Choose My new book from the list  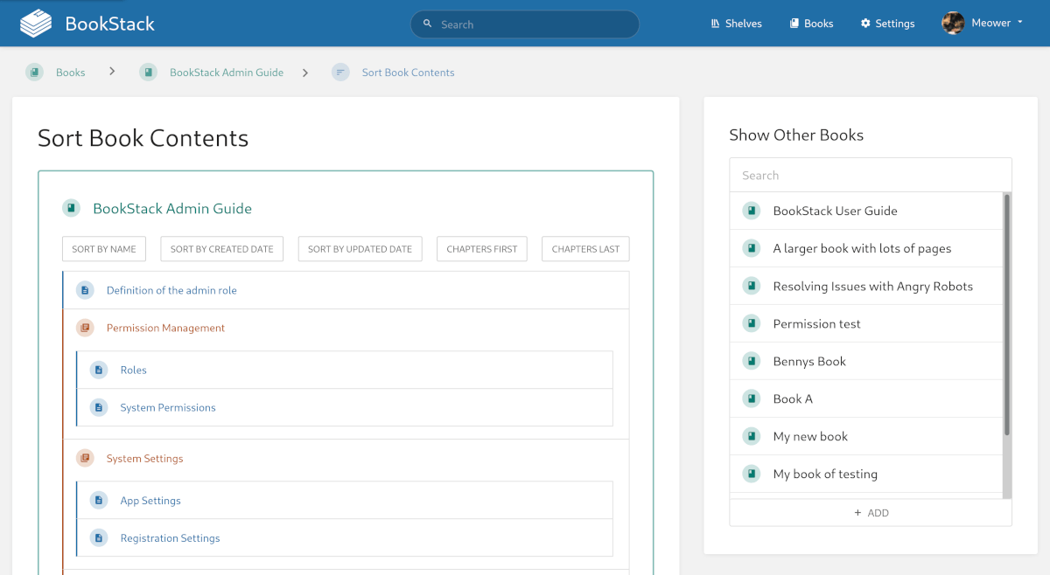click(x=866, y=436)
